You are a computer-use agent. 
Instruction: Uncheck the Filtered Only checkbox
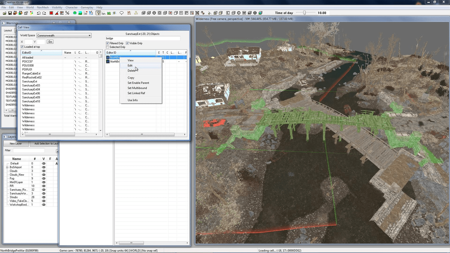click(x=108, y=43)
